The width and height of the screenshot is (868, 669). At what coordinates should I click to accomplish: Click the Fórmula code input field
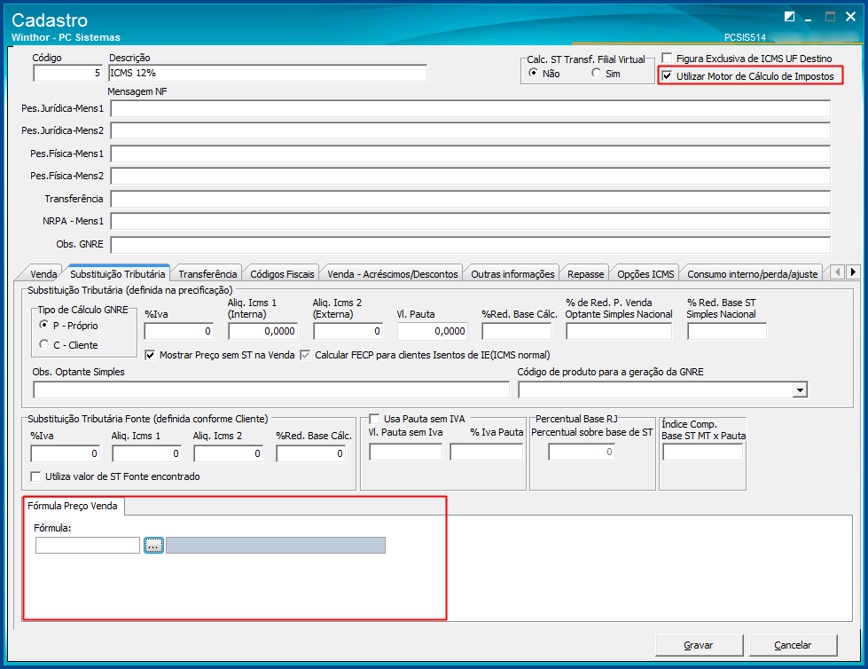[x=88, y=546]
